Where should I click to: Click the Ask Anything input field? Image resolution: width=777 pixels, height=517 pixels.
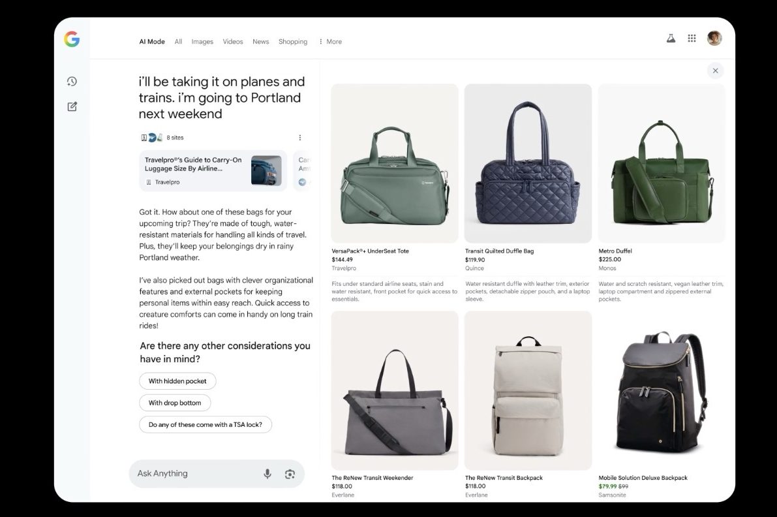[196, 474]
